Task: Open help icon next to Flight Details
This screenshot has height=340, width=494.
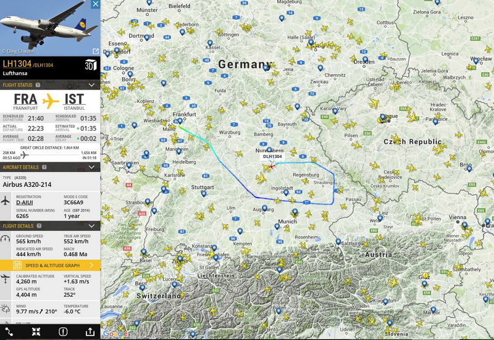Action: coord(39,226)
